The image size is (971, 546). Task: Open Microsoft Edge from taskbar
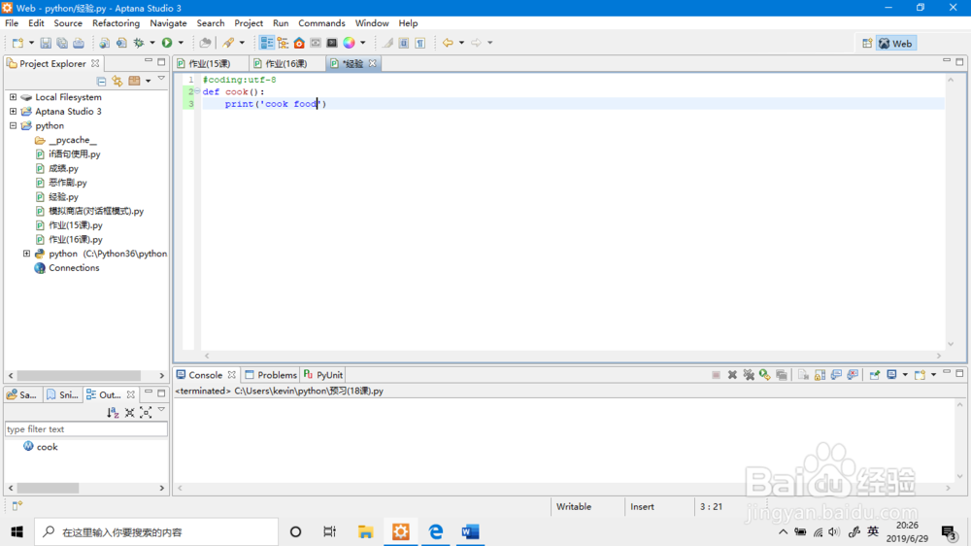(435, 531)
